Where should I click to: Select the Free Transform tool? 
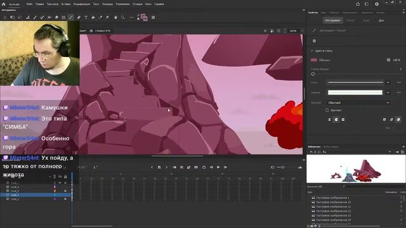(x=13, y=18)
